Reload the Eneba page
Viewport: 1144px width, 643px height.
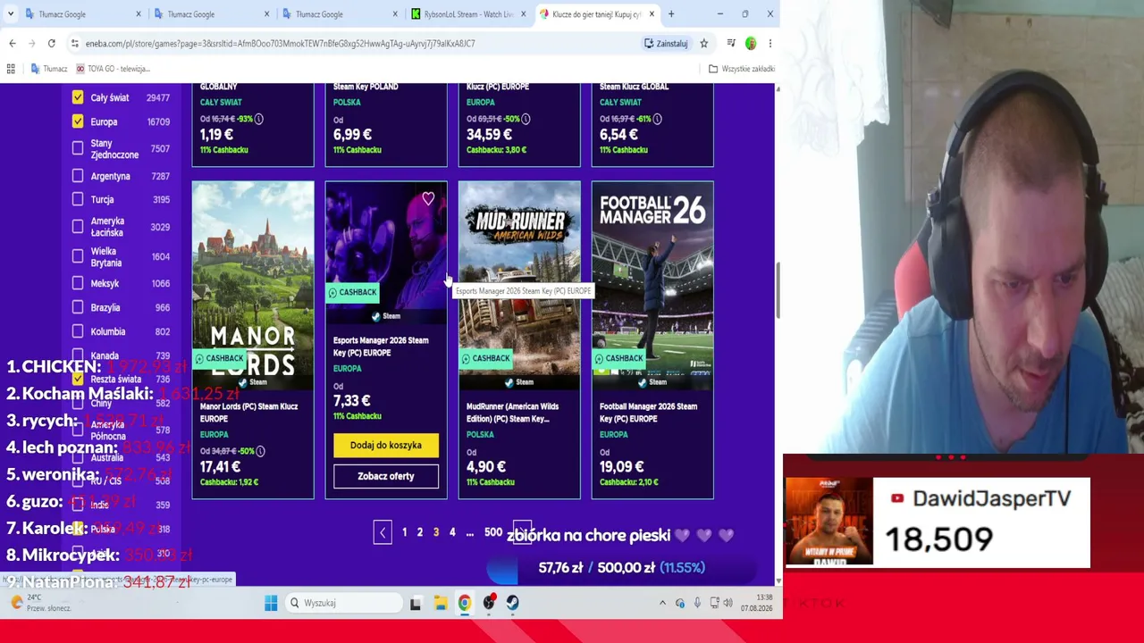52,43
